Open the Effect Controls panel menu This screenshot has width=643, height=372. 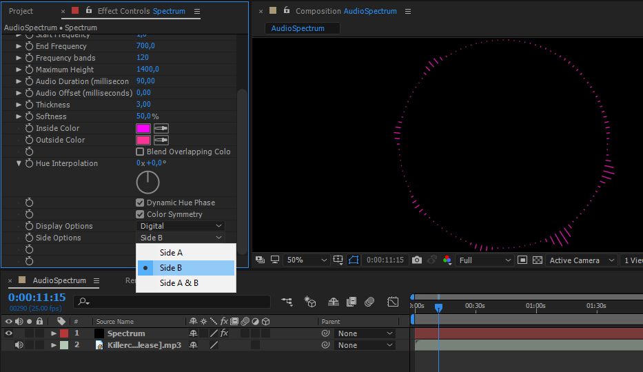click(x=197, y=12)
